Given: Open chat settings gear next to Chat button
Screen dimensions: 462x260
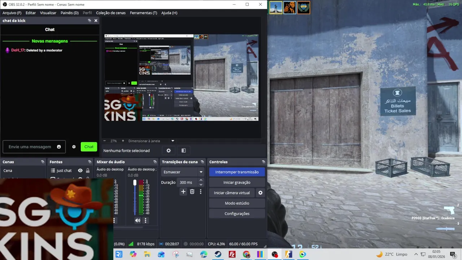Looking at the screenshot, I should pyautogui.click(x=74, y=147).
